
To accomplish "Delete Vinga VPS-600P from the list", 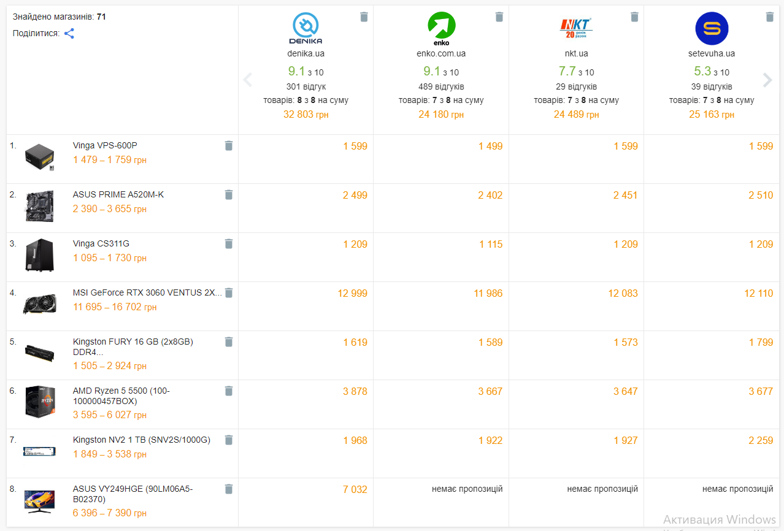I will pos(229,145).
